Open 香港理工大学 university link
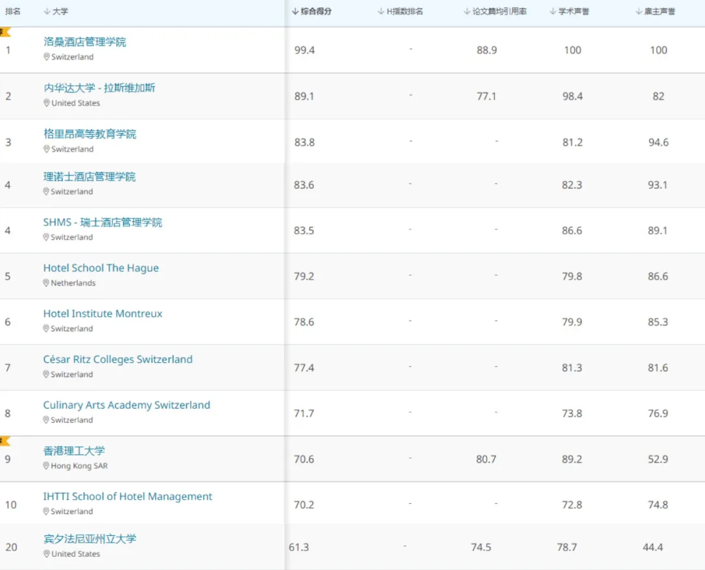 coord(74,451)
